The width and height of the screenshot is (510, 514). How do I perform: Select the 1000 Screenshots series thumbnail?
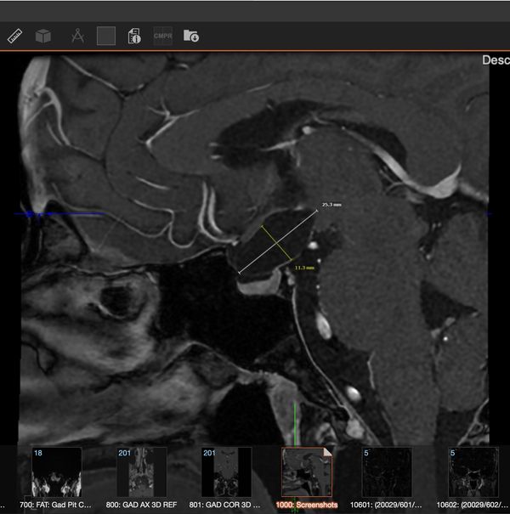pos(307,472)
